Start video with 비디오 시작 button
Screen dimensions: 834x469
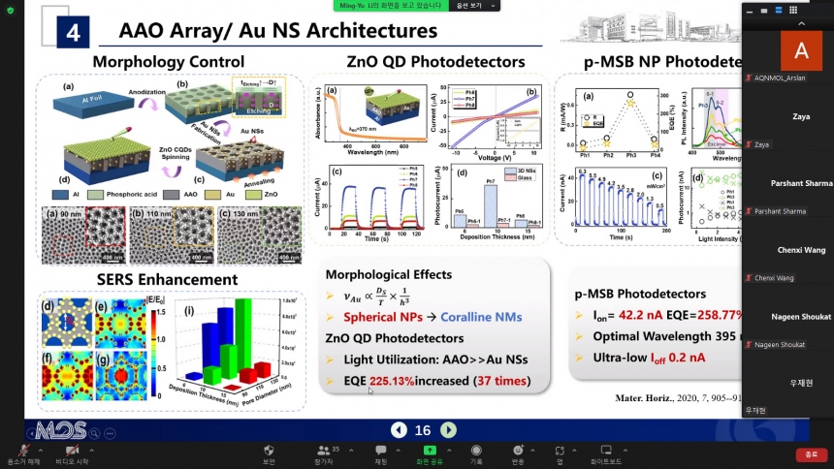point(72,454)
